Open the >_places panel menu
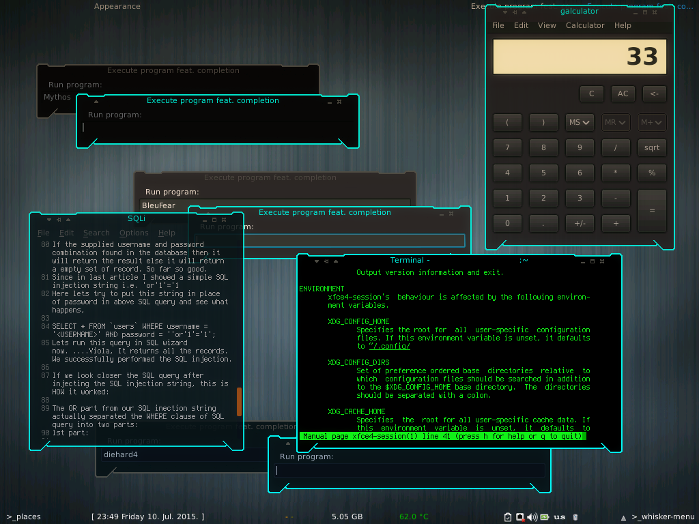699x524 pixels. (24, 517)
